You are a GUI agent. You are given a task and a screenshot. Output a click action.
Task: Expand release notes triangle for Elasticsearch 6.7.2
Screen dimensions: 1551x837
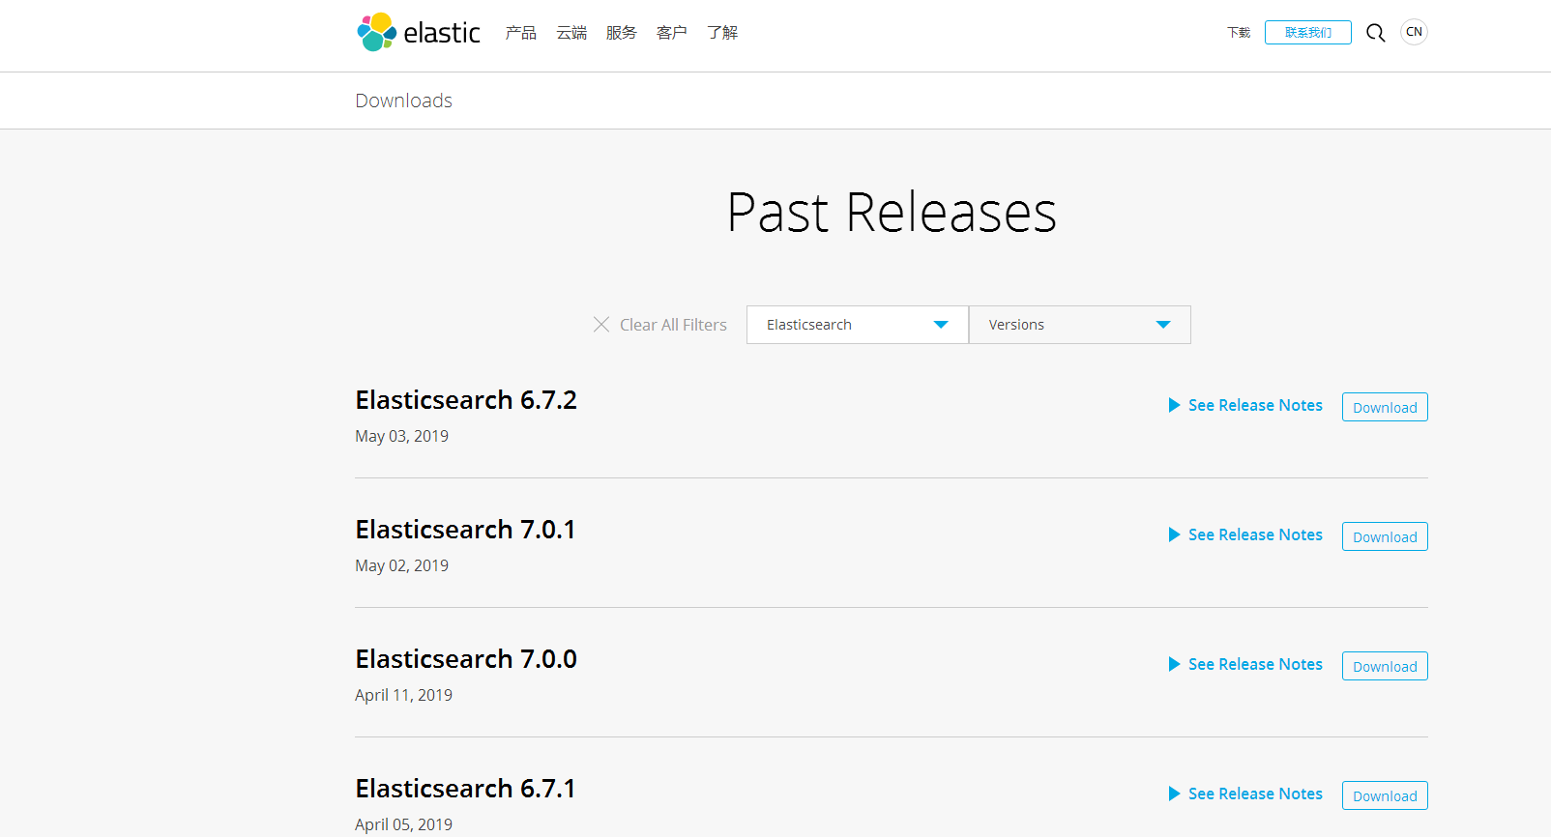1174,405
